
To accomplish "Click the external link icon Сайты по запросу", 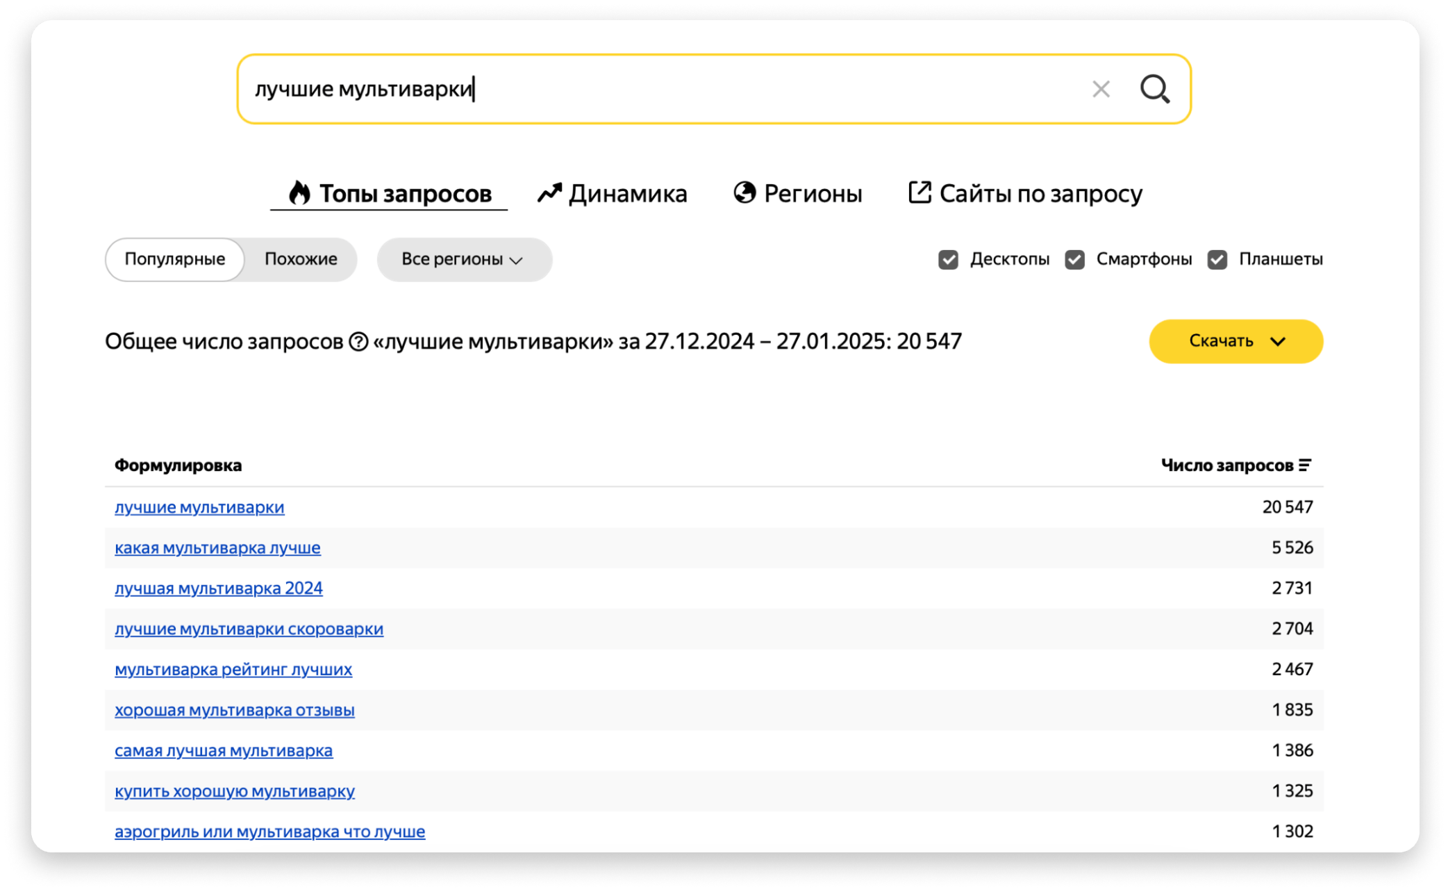I will click(919, 192).
